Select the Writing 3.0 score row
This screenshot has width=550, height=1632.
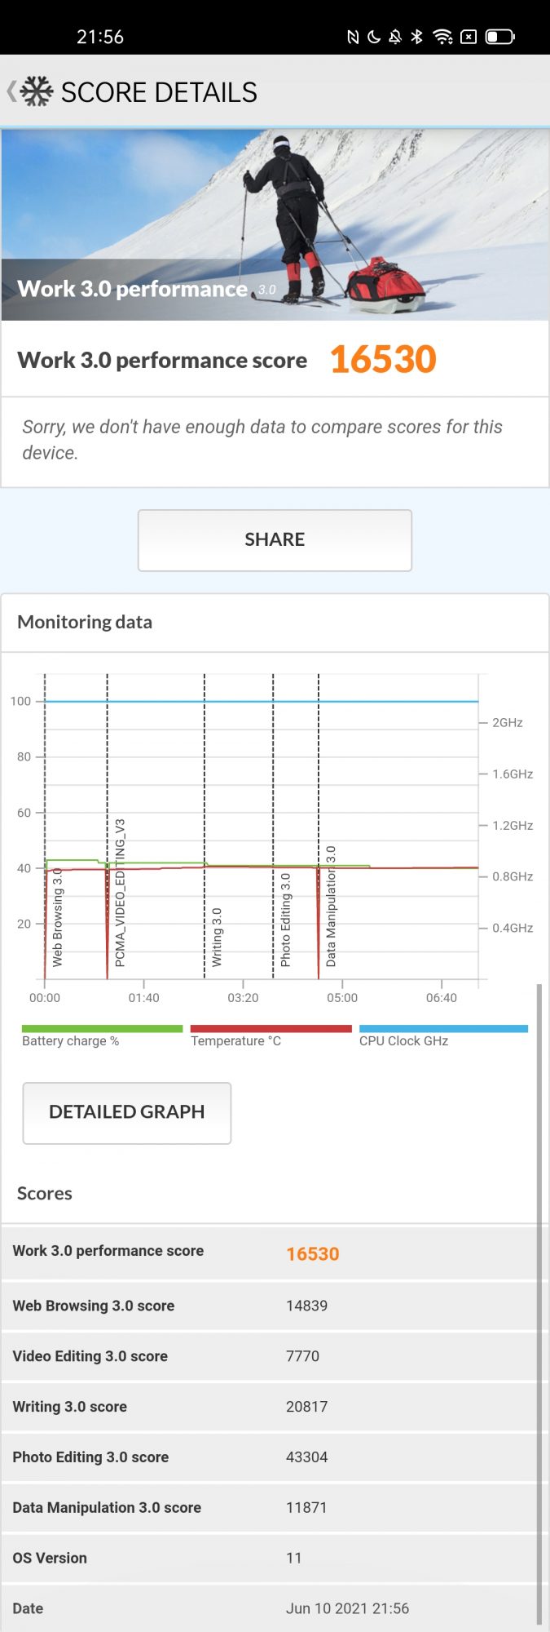tap(269, 1407)
